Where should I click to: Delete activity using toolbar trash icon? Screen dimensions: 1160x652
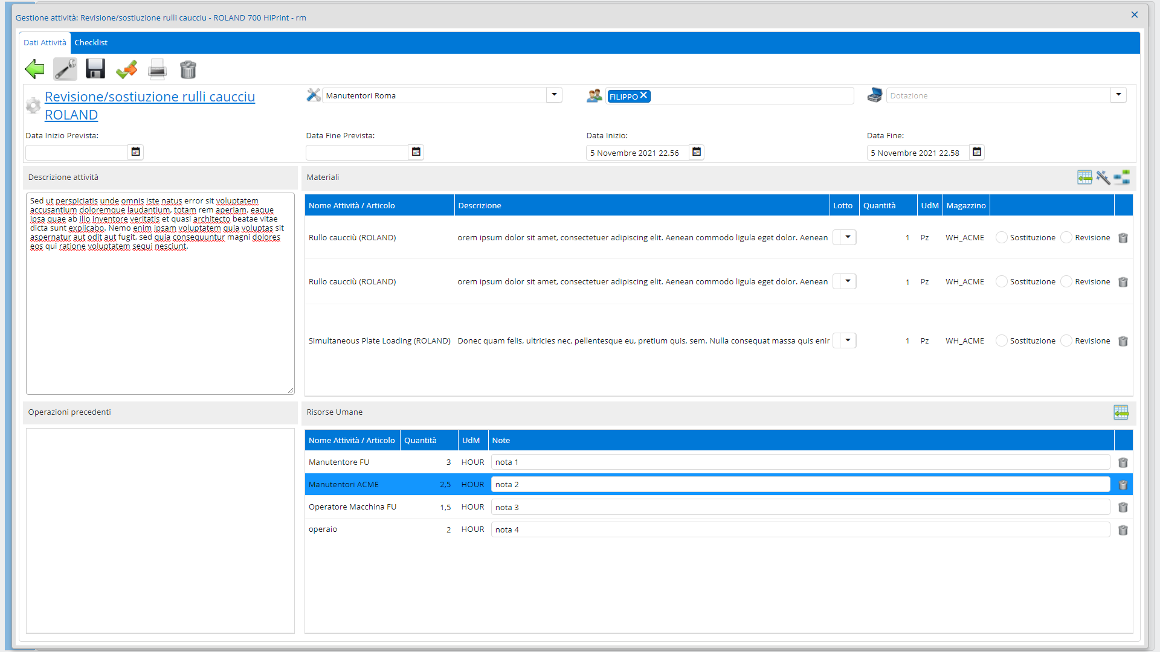pos(188,69)
